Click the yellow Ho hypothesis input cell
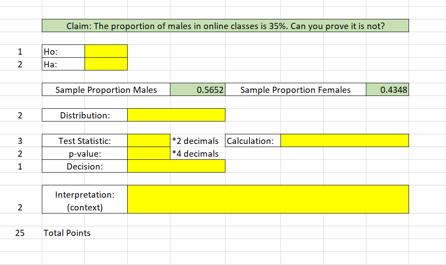The width and height of the screenshot is (446, 265). pos(106,51)
